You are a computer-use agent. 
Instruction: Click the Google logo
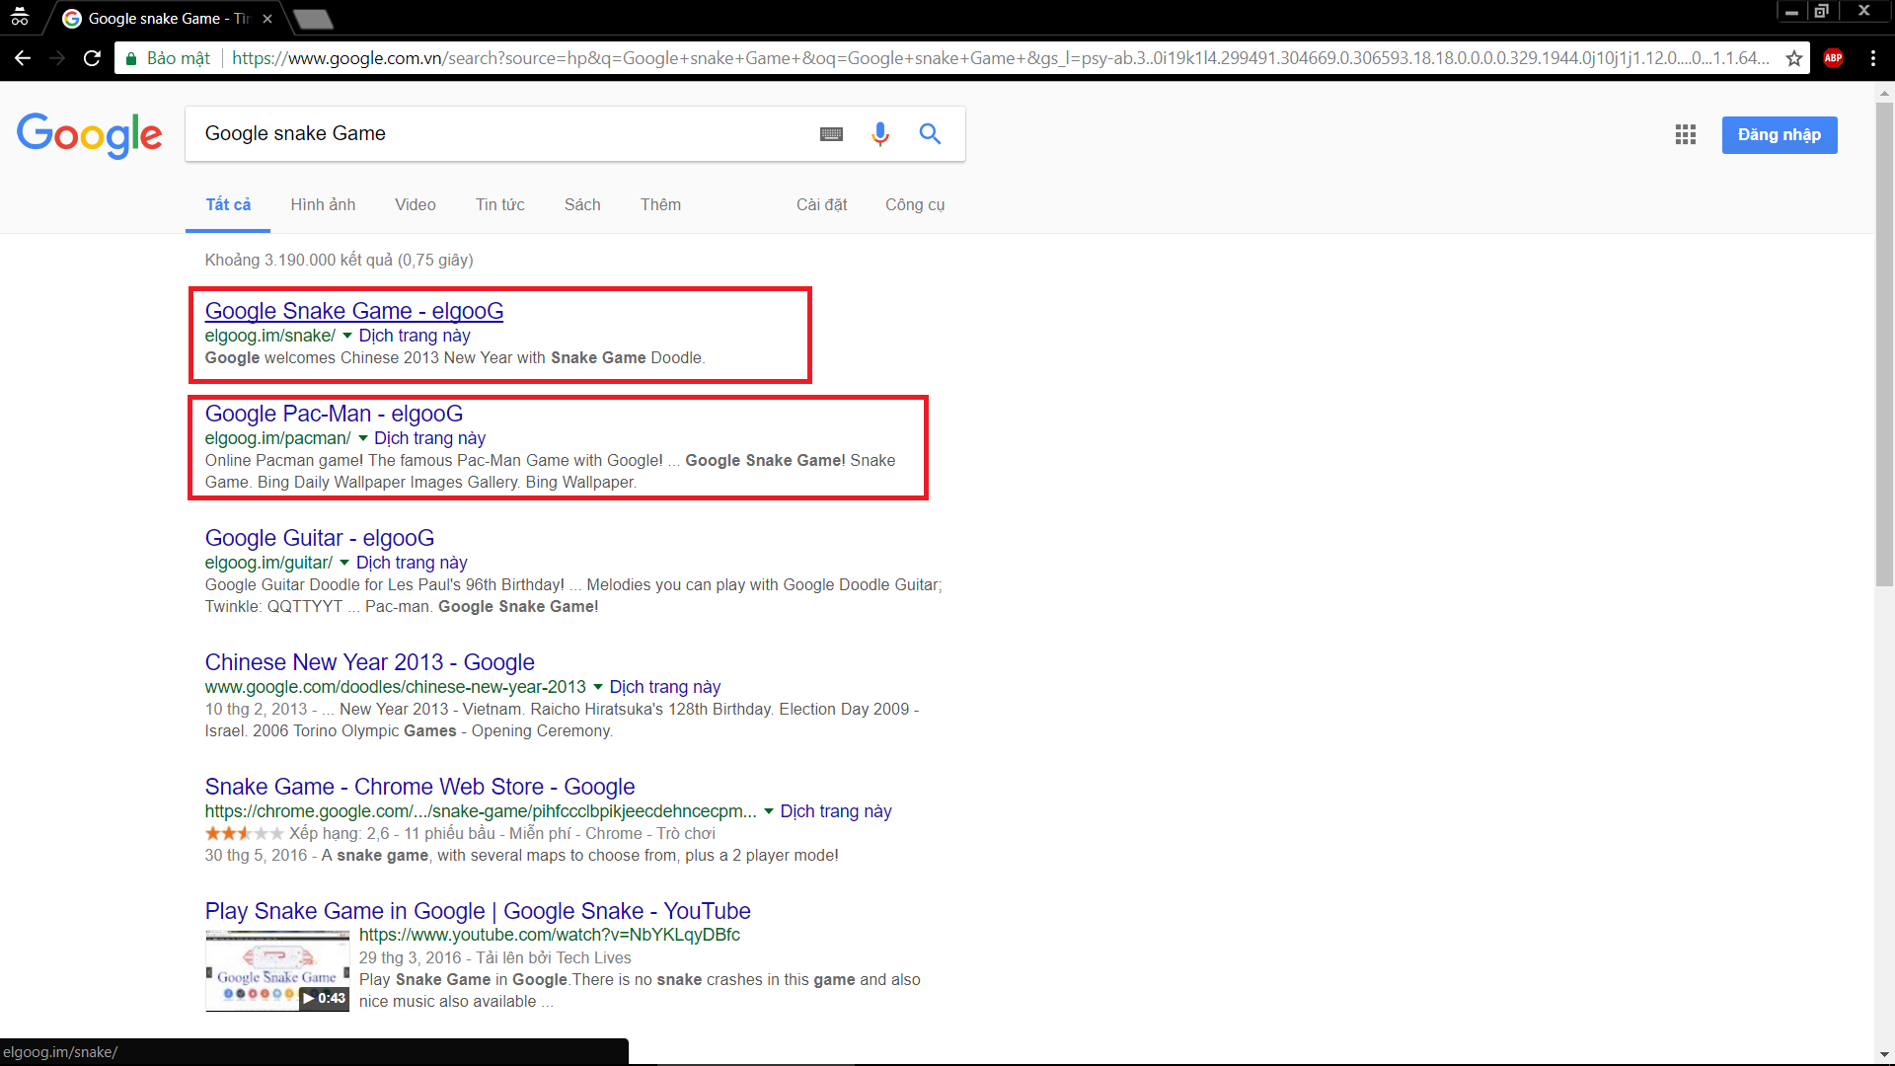(x=90, y=136)
